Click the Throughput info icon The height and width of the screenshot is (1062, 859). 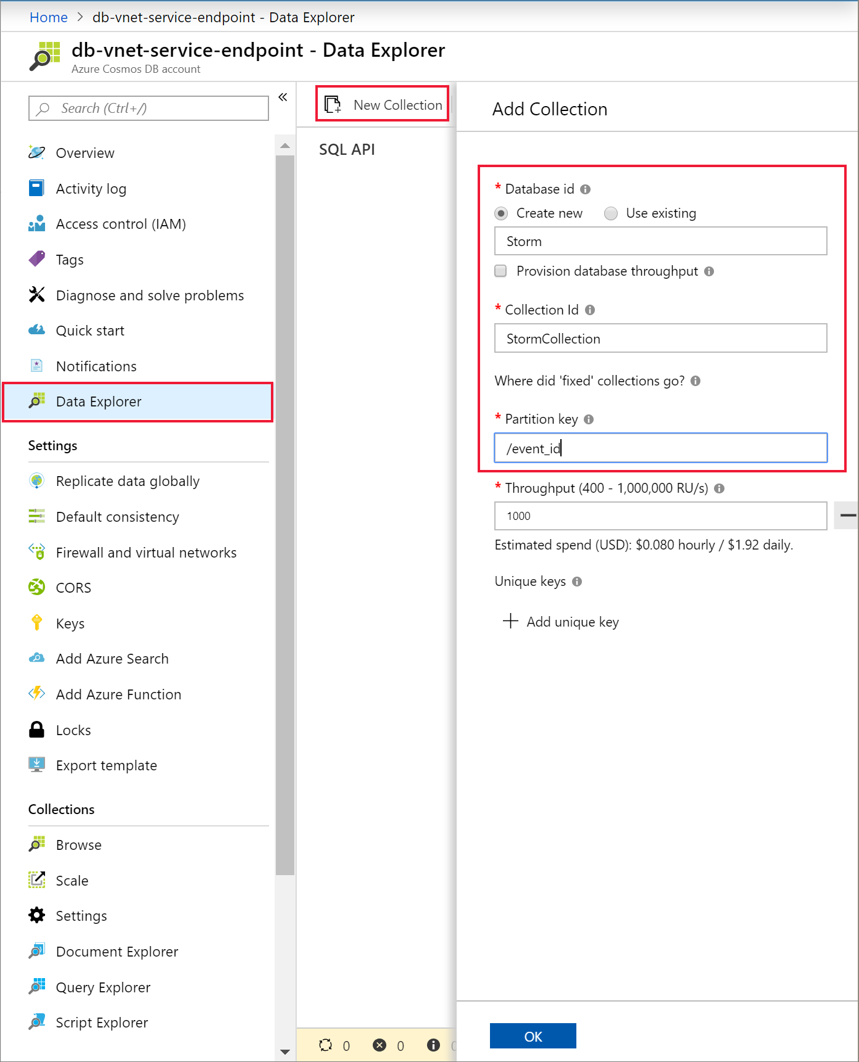tap(719, 488)
